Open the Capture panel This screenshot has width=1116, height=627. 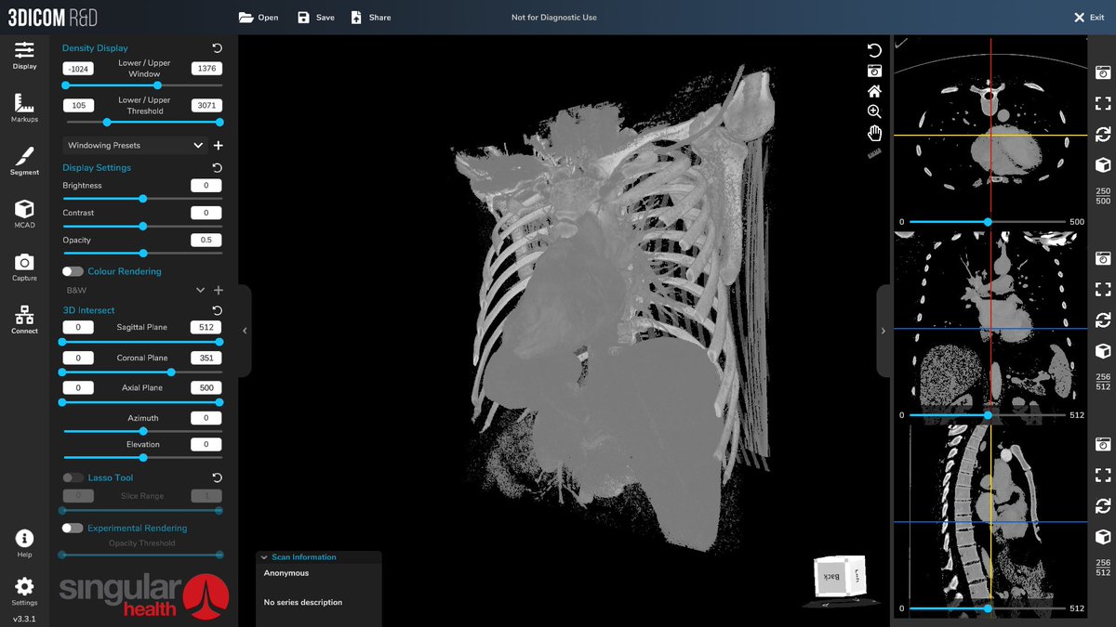click(x=24, y=266)
